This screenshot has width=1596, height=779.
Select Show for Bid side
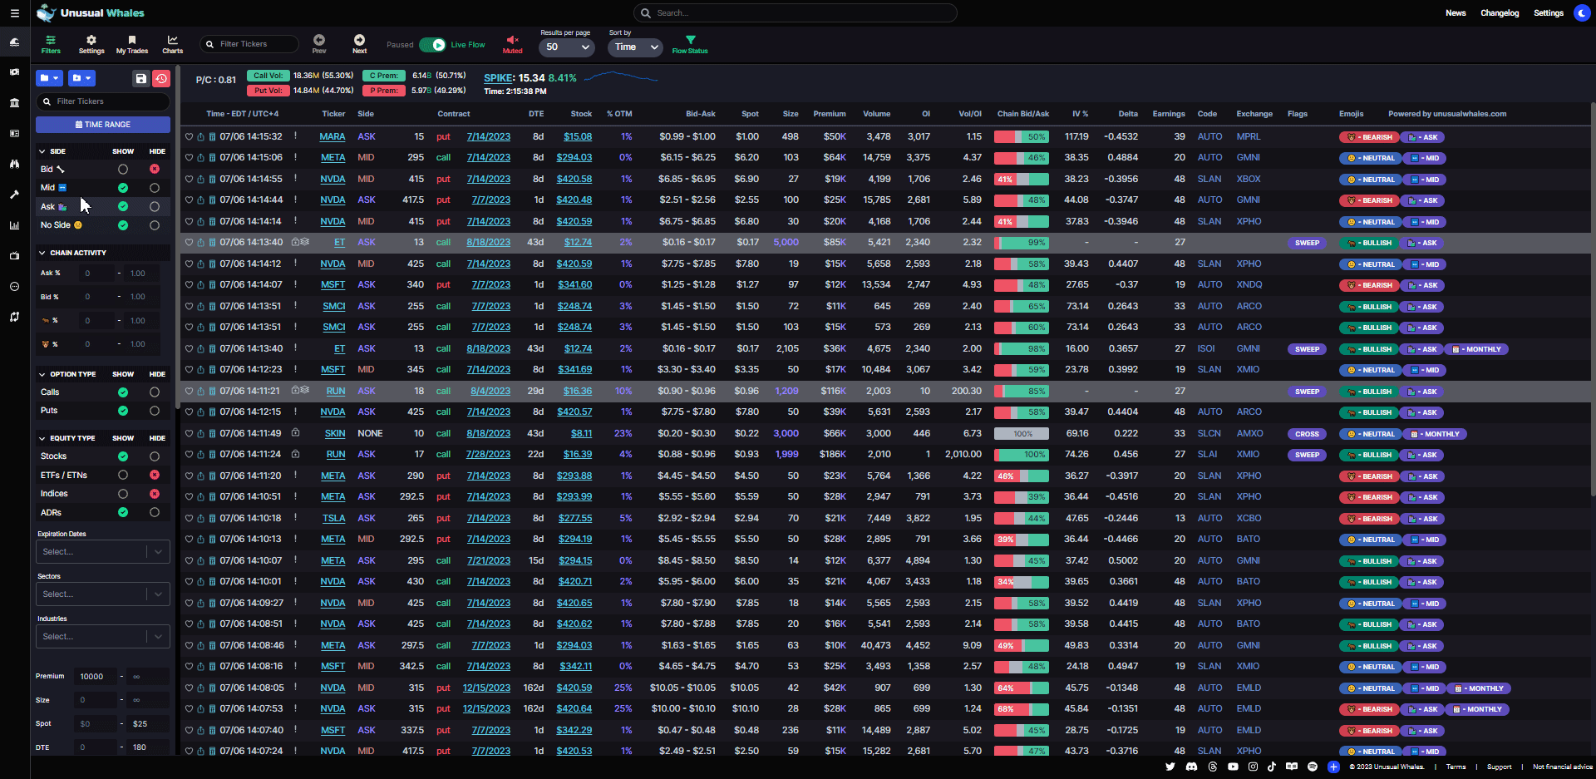pyautogui.click(x=123, y=169)
